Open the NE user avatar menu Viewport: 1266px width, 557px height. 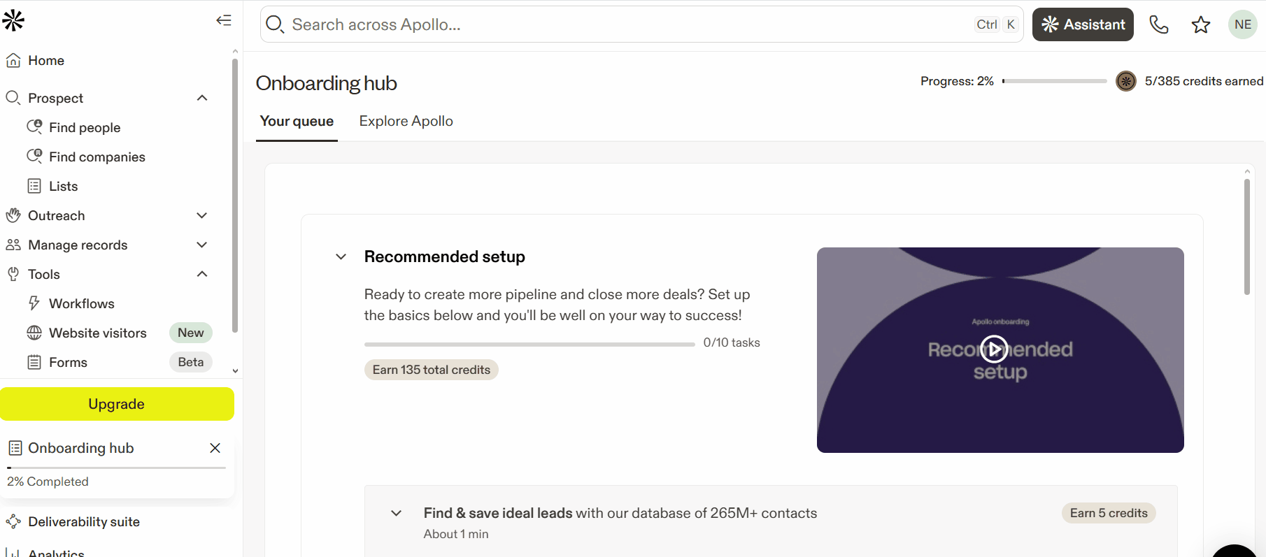click(1242, 25)
